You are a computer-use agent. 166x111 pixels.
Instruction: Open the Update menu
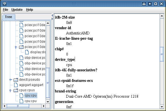tap(17, 10)
